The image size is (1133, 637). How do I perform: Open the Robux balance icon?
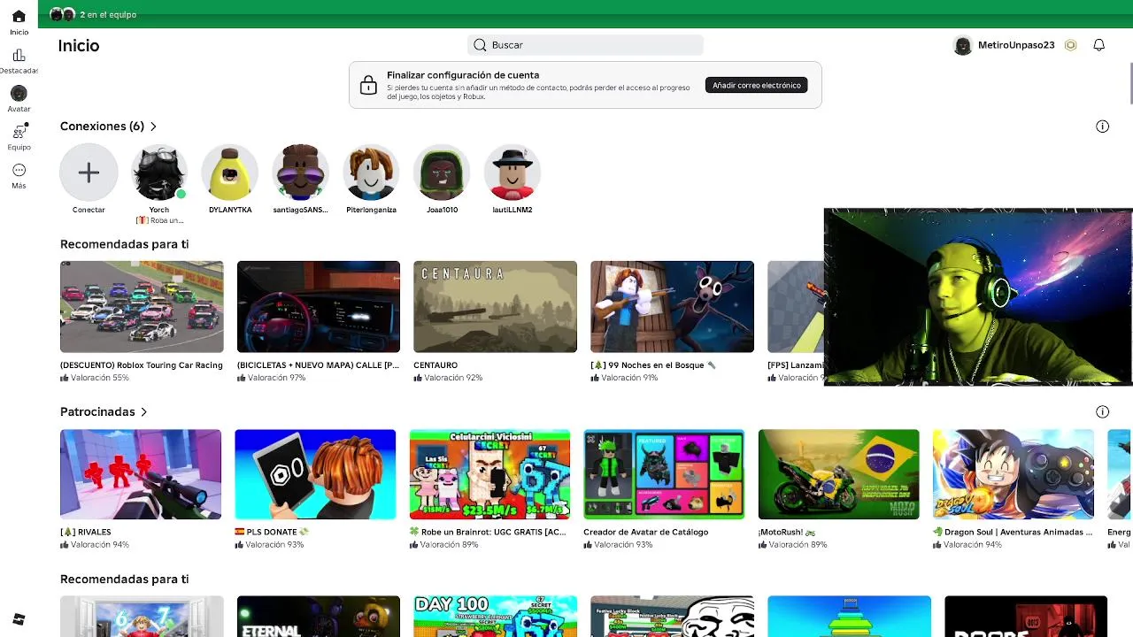tap(1070, 45)
